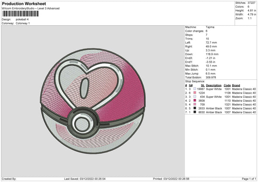Screen dimensions: 258x182
Task: Click the Stop Sequence heading
Action: [x=195, y=82]
